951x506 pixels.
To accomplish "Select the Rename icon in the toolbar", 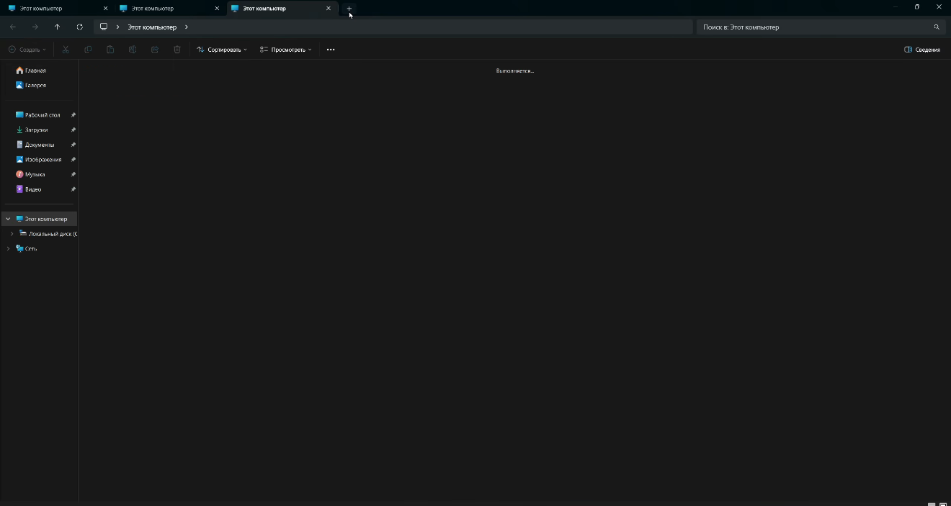I will [133, 49].
